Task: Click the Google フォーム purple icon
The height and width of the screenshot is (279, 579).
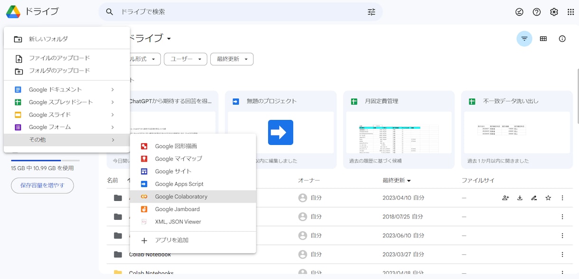Action: pyautogui.click(x=18, y=127)
